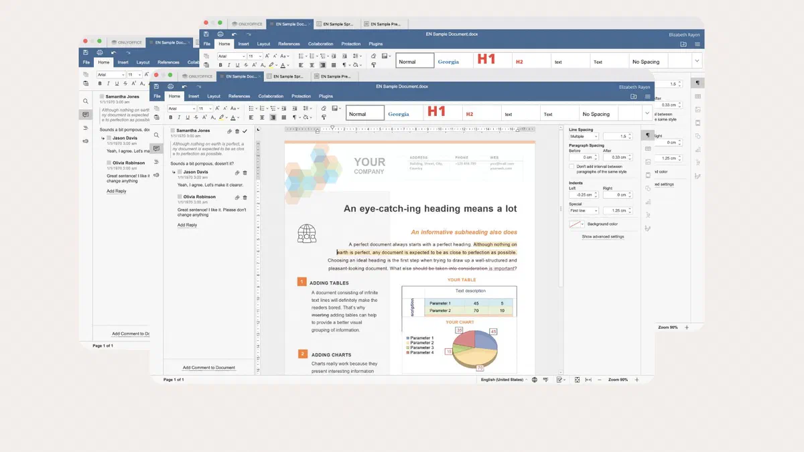Open File menu in front window

tap(157, 96)
